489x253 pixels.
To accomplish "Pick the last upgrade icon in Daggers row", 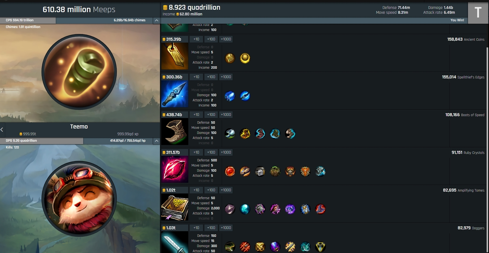I will pos(320,247).
